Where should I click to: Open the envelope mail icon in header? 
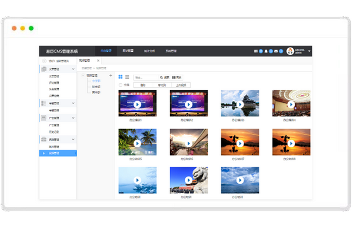click(276, 51)
